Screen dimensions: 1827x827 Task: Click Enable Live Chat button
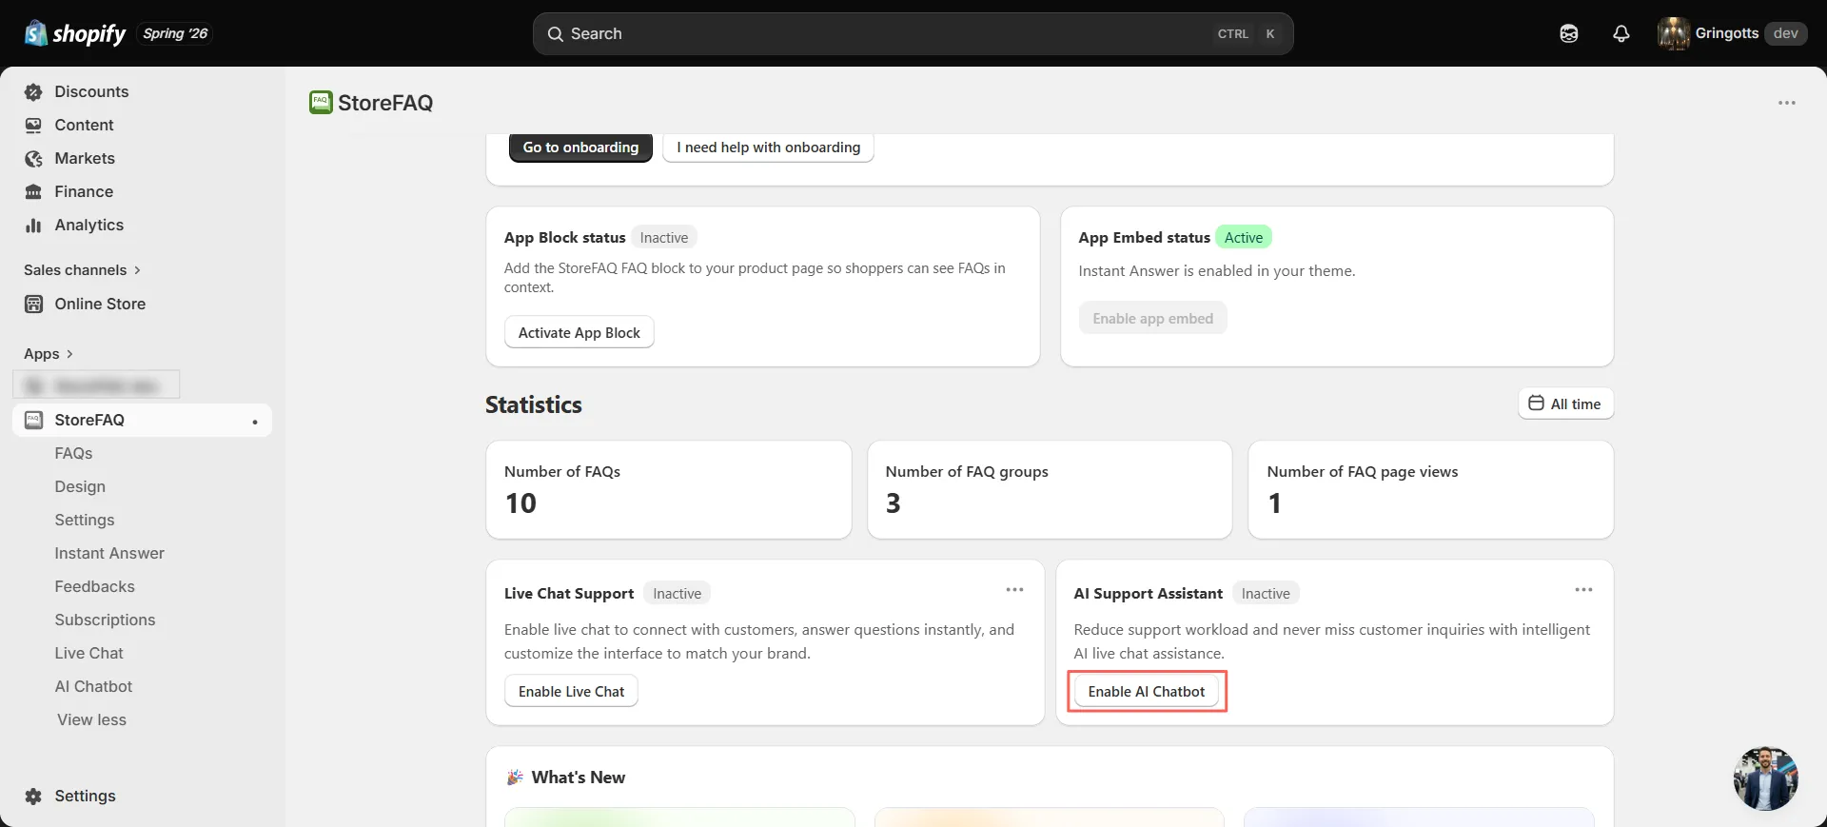pos(571,691)
